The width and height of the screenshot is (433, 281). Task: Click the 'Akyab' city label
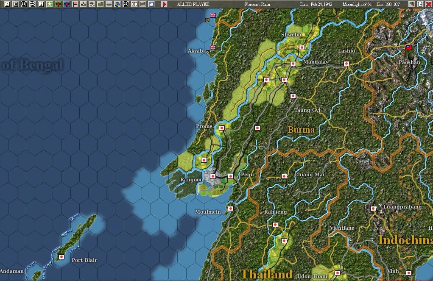pos(195,51)
